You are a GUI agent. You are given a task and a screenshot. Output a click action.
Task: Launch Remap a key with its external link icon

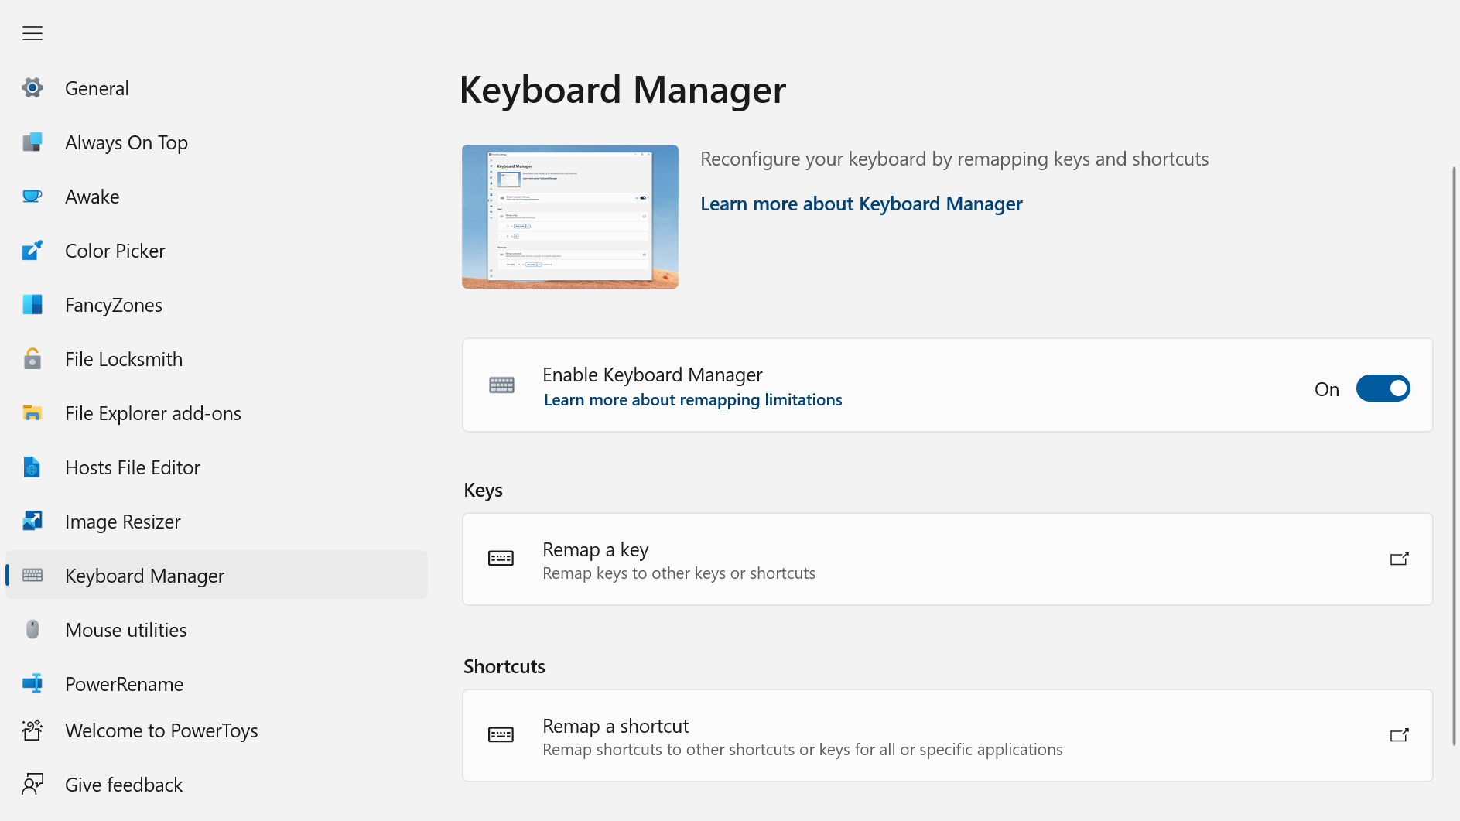click(1399, 559)
